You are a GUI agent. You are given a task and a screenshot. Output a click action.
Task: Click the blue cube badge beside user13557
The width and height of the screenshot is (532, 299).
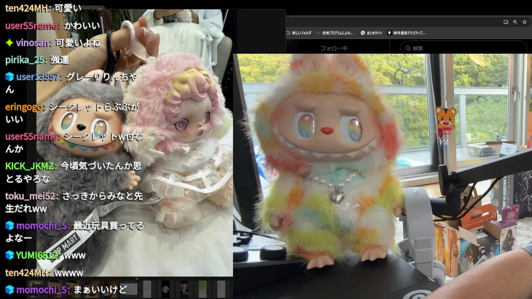pos(9,77)
